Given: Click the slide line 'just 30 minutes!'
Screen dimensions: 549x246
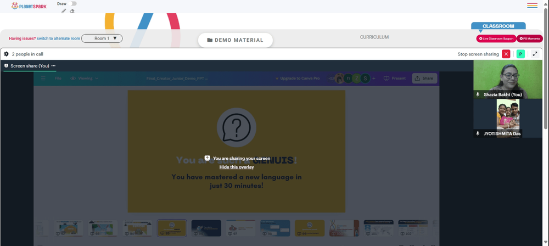Looking at the screenshot, I should (236, 186).
